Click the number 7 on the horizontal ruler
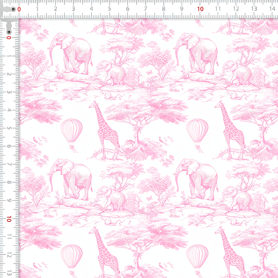The image size is (278, 278). [145, 9]
